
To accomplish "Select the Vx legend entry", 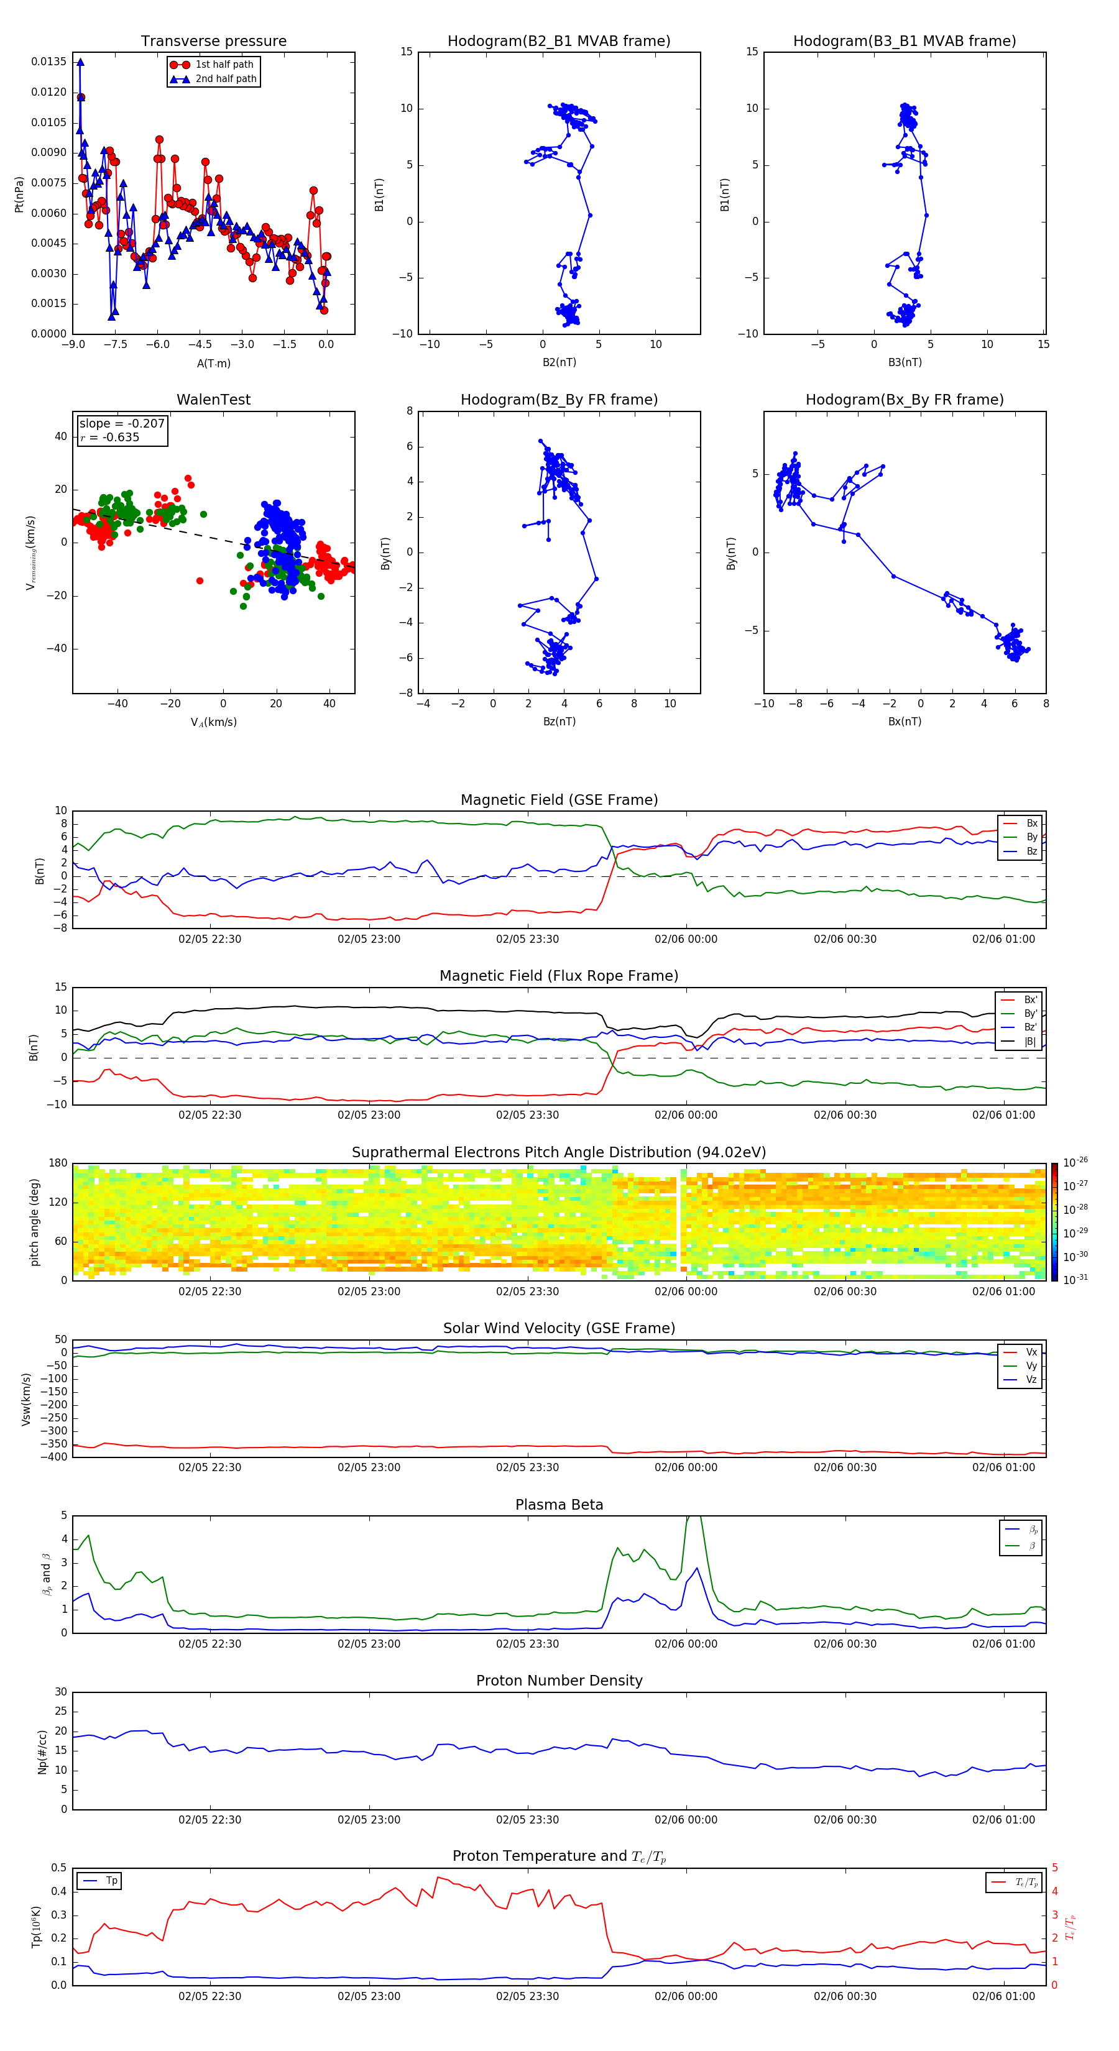I will [x=1020, y=1352].
